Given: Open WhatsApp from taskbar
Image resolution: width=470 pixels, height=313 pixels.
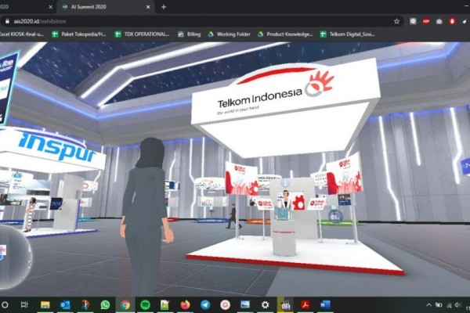Looking at the screenshot, I should tap(105, 305).
